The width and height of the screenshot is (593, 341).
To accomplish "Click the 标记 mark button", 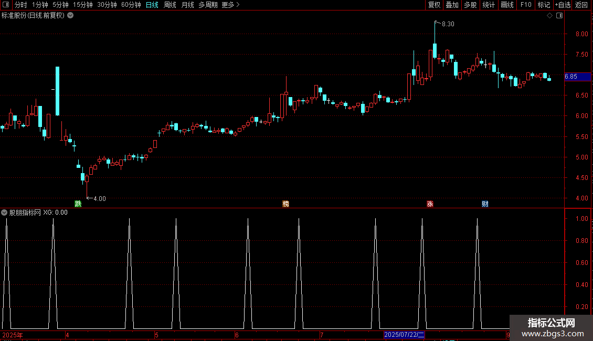I will [544, 5].
